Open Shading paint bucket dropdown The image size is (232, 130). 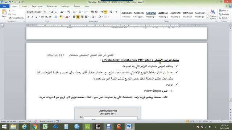click(102, 17)
